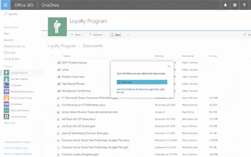Open Contoso Loyalty Program.pptx
The height and width of the screenshot is (157, 251).
(x=80, y=154)
